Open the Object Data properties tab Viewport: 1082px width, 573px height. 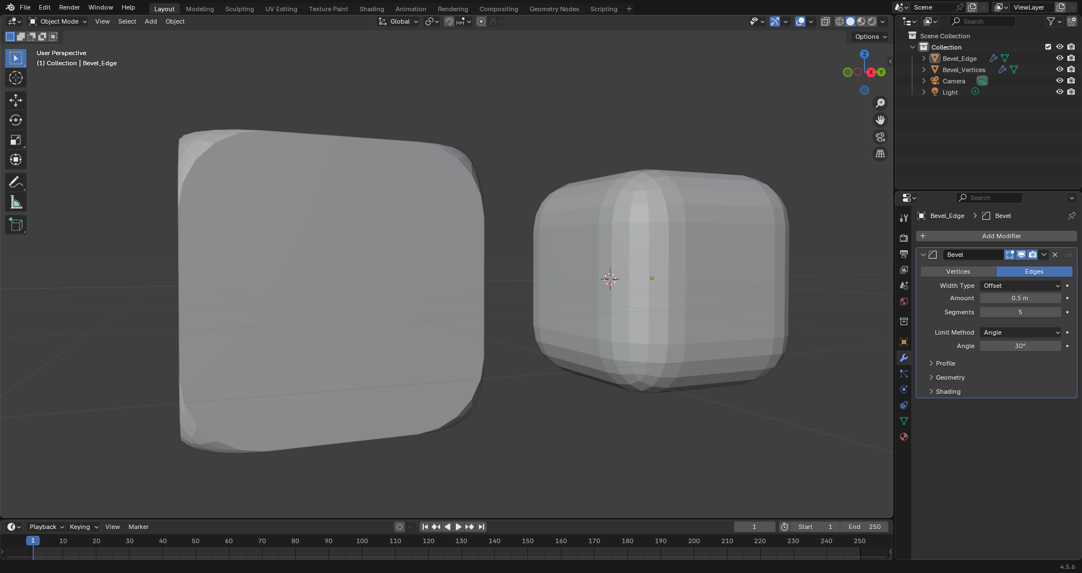point(904,420)
